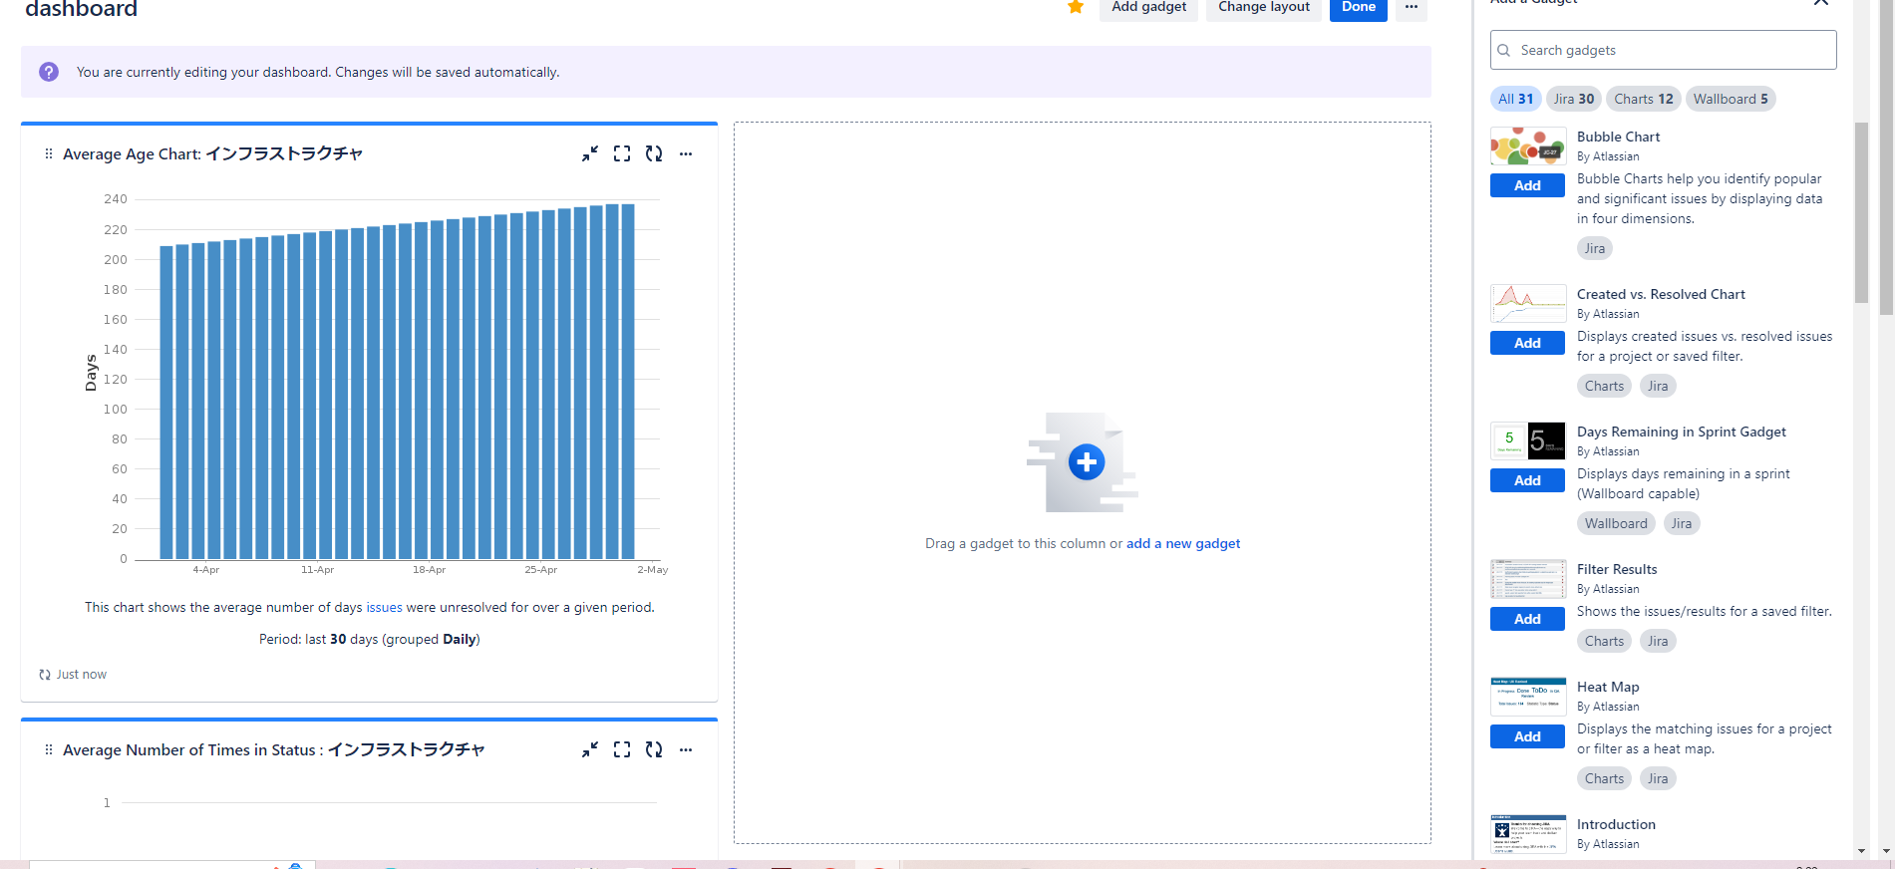
Task: Select the Wallboard 5 filter tab
Action: [1731, 99]
